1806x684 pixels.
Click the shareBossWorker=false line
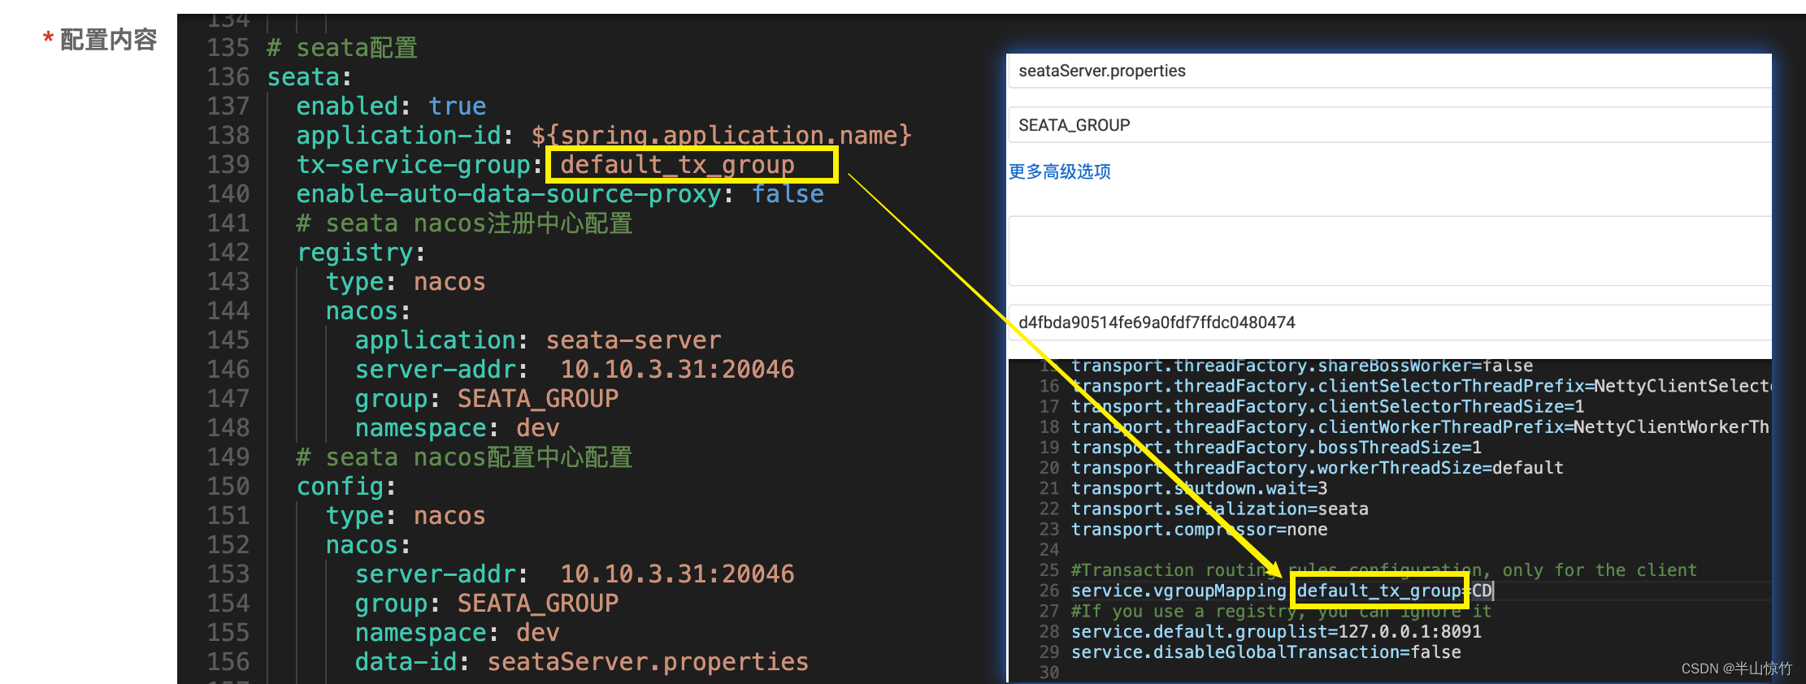[1302, 366]
